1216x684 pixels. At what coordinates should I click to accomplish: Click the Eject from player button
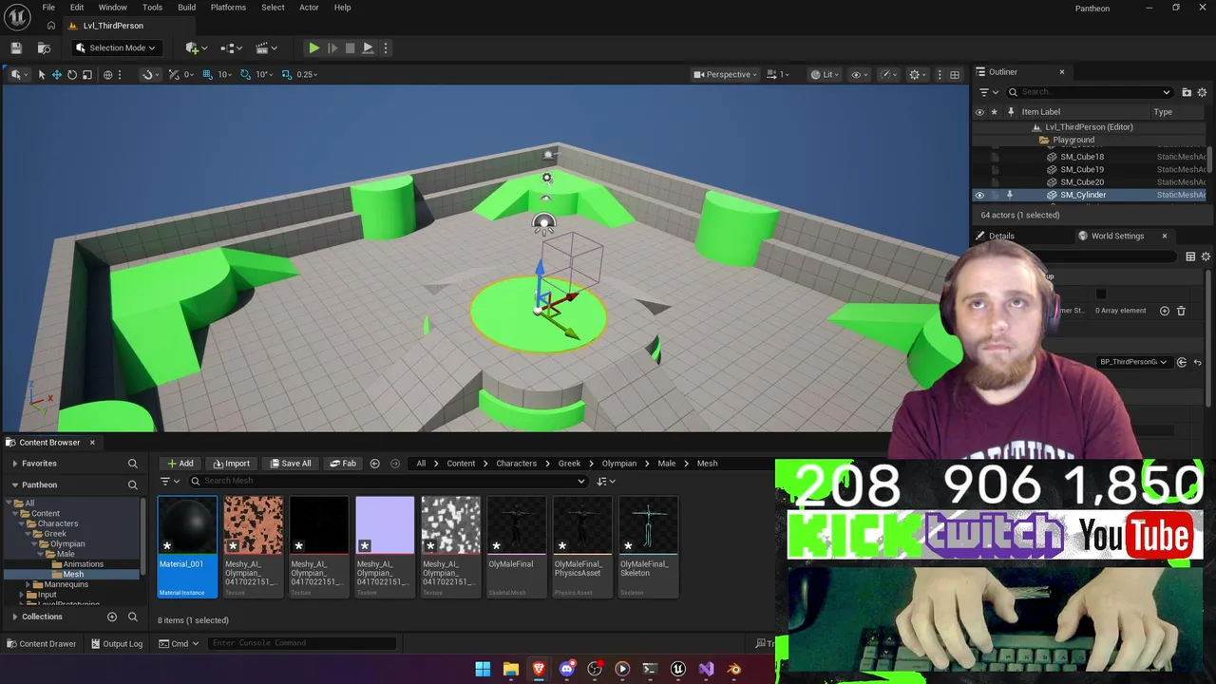[x=368, y=47]
